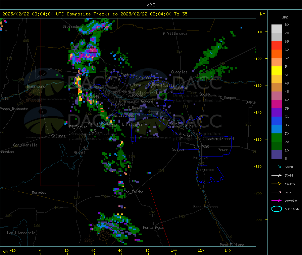Screen dimensions: 302x255
Task: Click the 'Cda_Amarilla' map label
Action: click(x=25, y=145)
